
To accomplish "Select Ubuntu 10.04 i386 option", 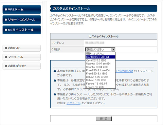I will [x=101, y=67].
